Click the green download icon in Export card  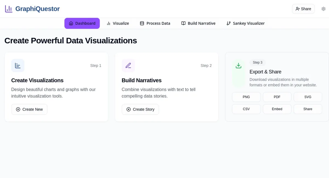pos(239,66)
